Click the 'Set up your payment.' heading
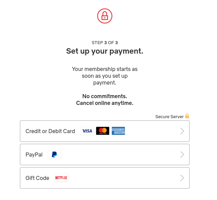This screenshot has height=200, width=217. pos(105,51)
